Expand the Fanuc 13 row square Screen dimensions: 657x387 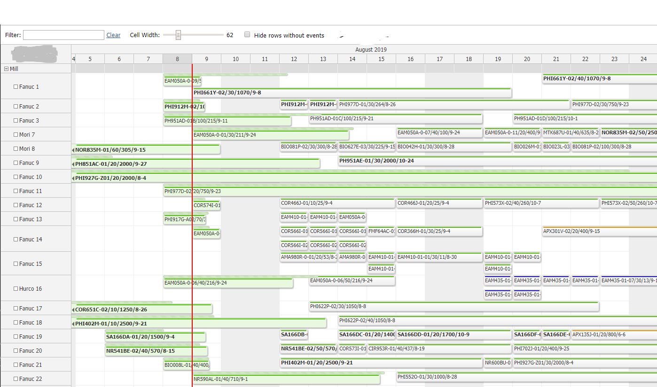(x=16, y=219)
